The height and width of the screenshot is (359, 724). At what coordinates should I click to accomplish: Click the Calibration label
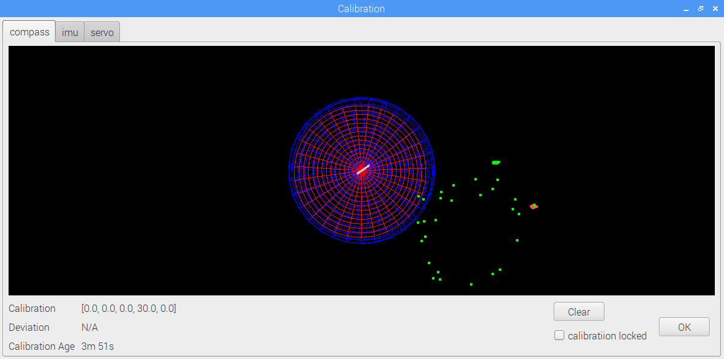click(x=32, y=308)
